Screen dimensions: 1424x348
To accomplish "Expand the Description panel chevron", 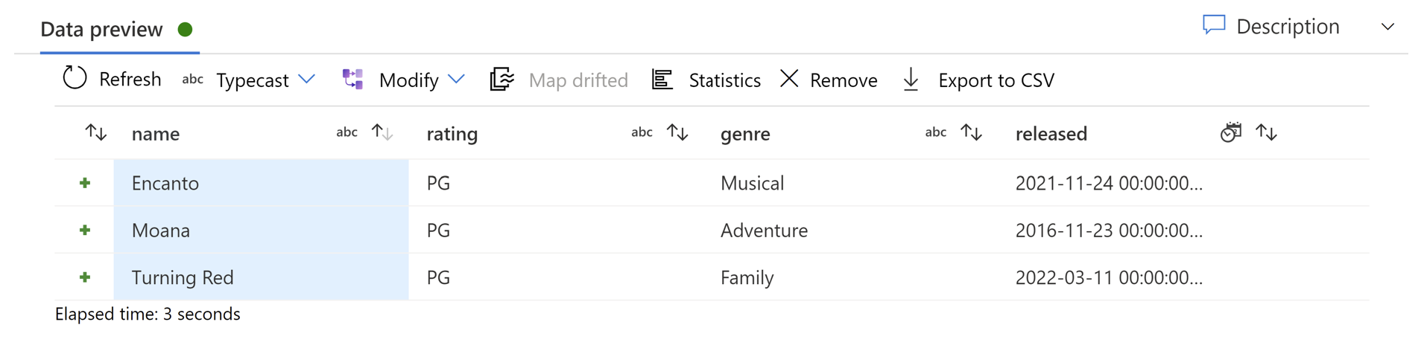I will pos(1387,27).
